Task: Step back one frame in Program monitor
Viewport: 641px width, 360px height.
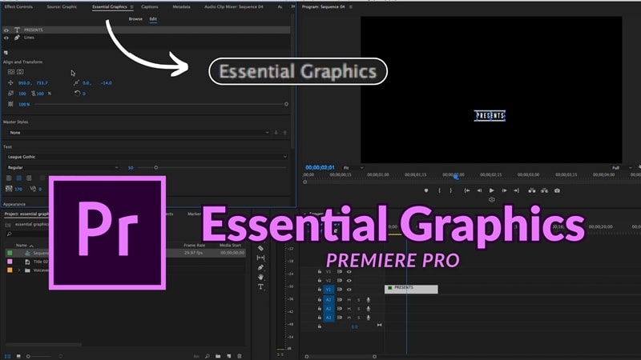Action: [x=479, y=190]
